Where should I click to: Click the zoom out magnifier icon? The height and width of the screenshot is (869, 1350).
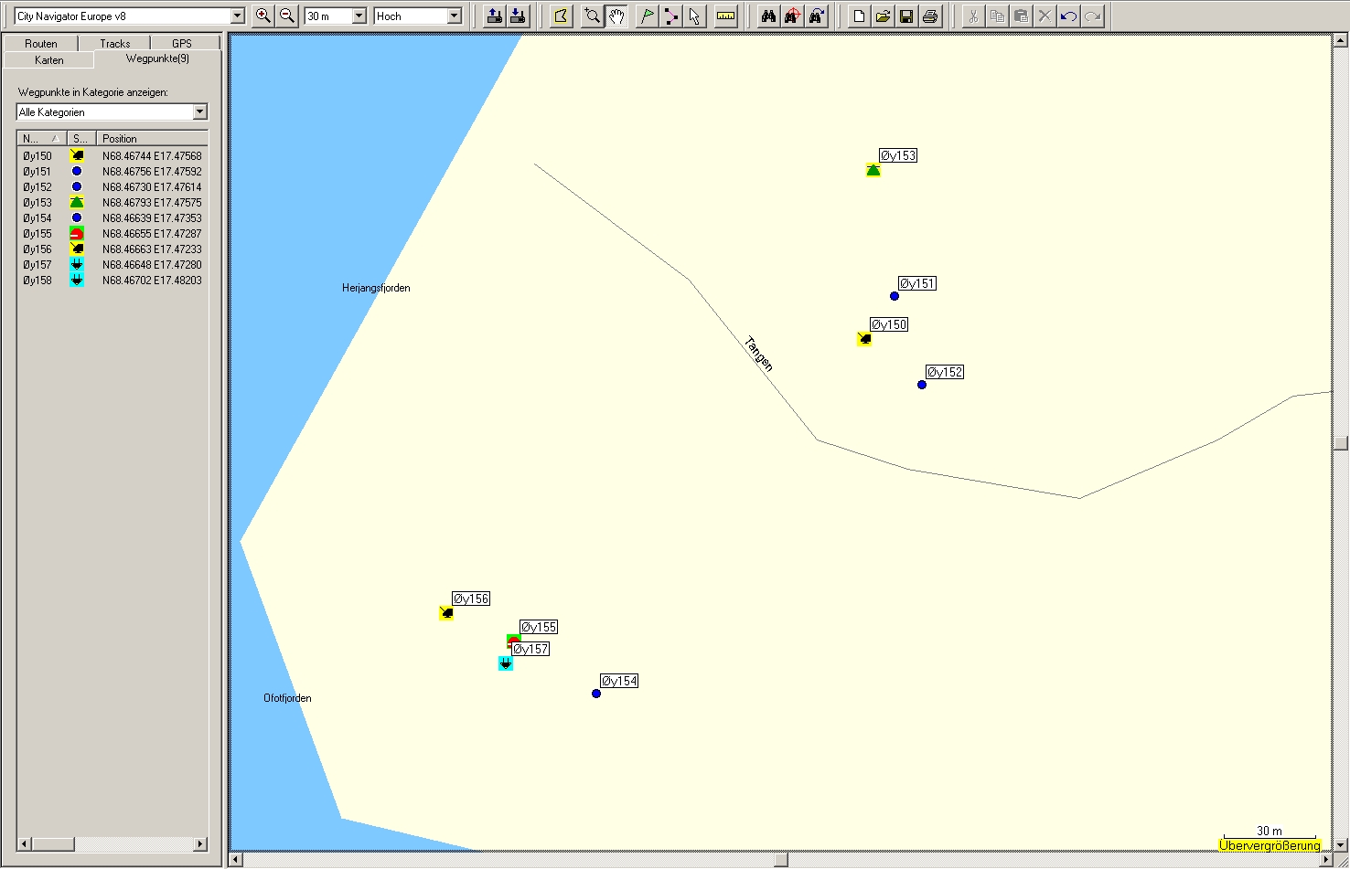(287, 16)
